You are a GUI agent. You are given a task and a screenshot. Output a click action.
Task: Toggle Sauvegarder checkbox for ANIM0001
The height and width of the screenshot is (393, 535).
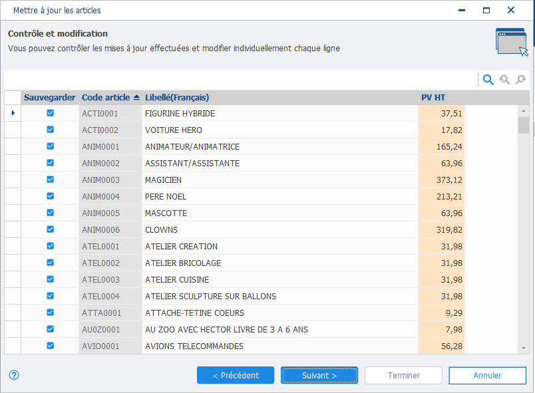coord(50,146)
